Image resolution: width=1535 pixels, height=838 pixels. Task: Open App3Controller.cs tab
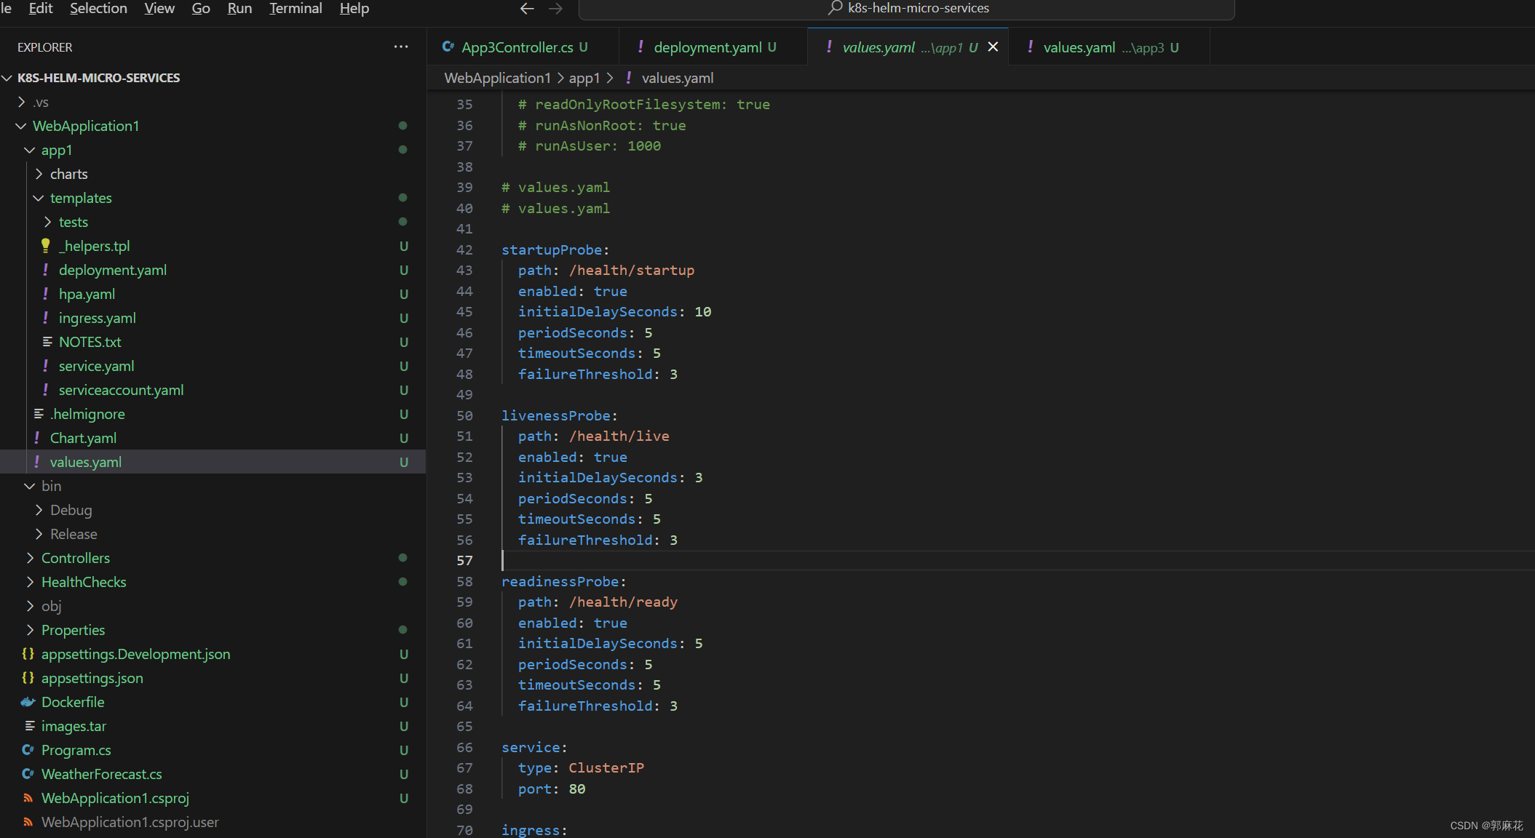520,47
